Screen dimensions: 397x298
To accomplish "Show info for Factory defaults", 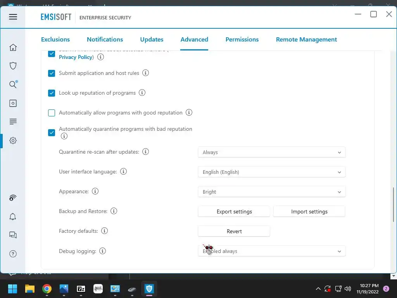I will point(104,231).
